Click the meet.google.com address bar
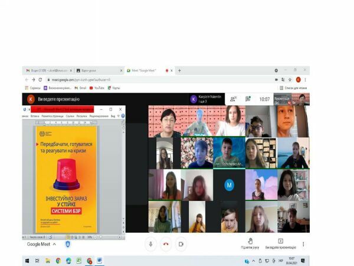Image resolution: width=354 pixels, height=266 pixels. coord(158,80)
